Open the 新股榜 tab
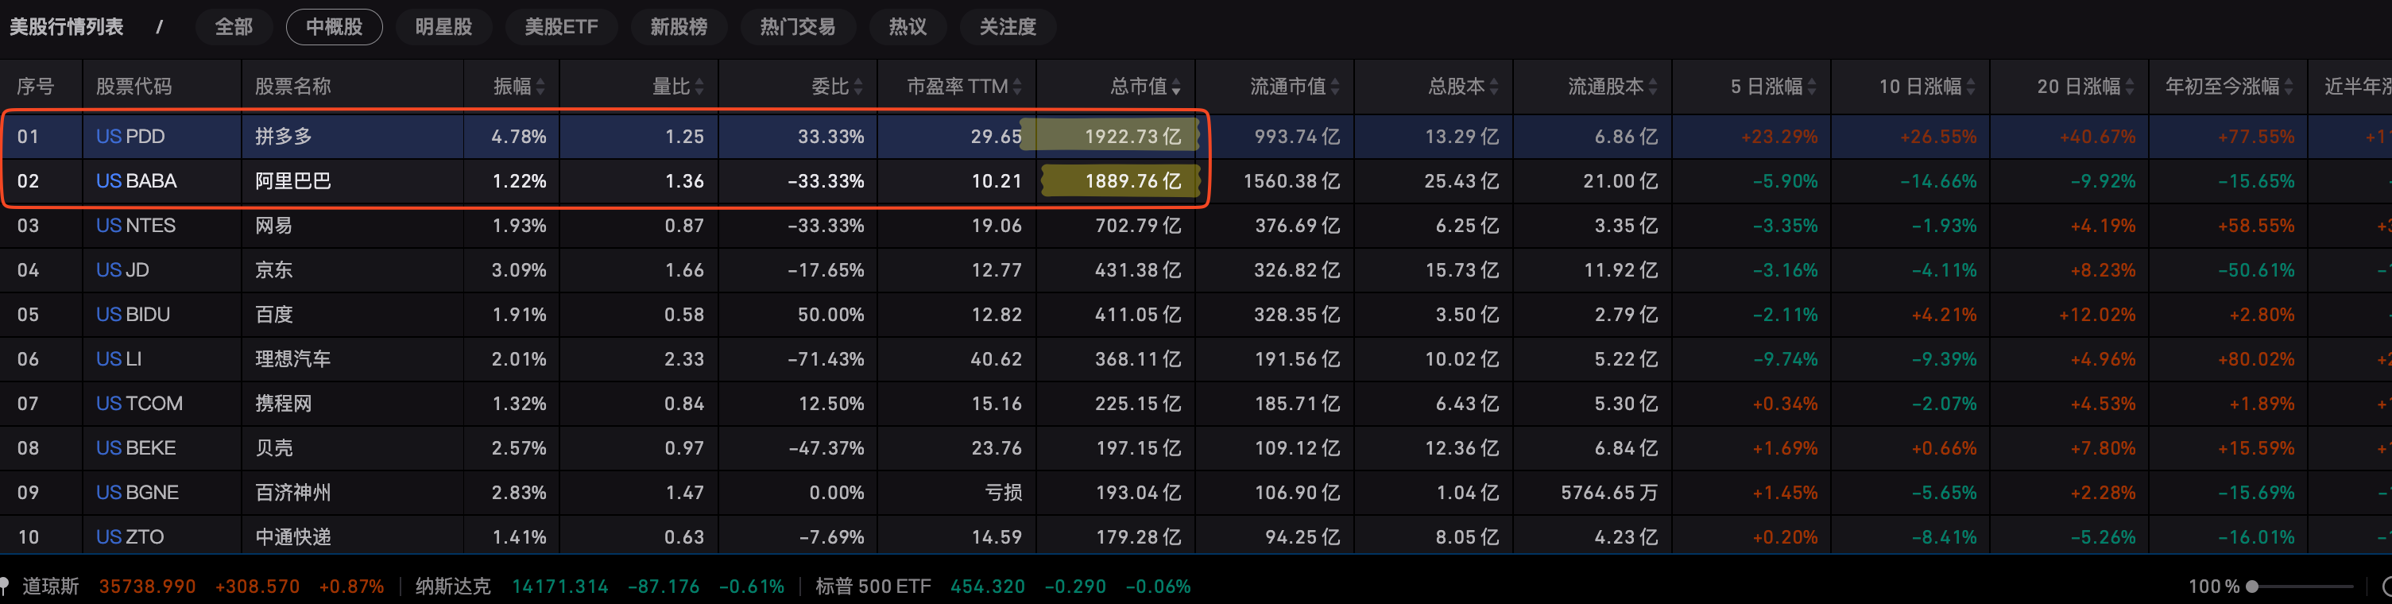The image size is (2392, 604). tap(678, 27)
